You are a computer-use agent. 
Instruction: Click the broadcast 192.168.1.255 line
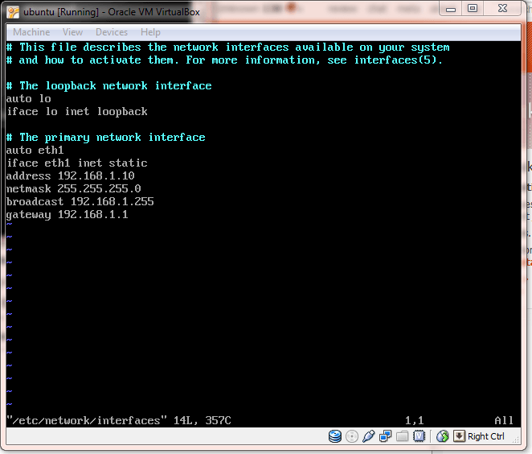click(x=80, y=201)
